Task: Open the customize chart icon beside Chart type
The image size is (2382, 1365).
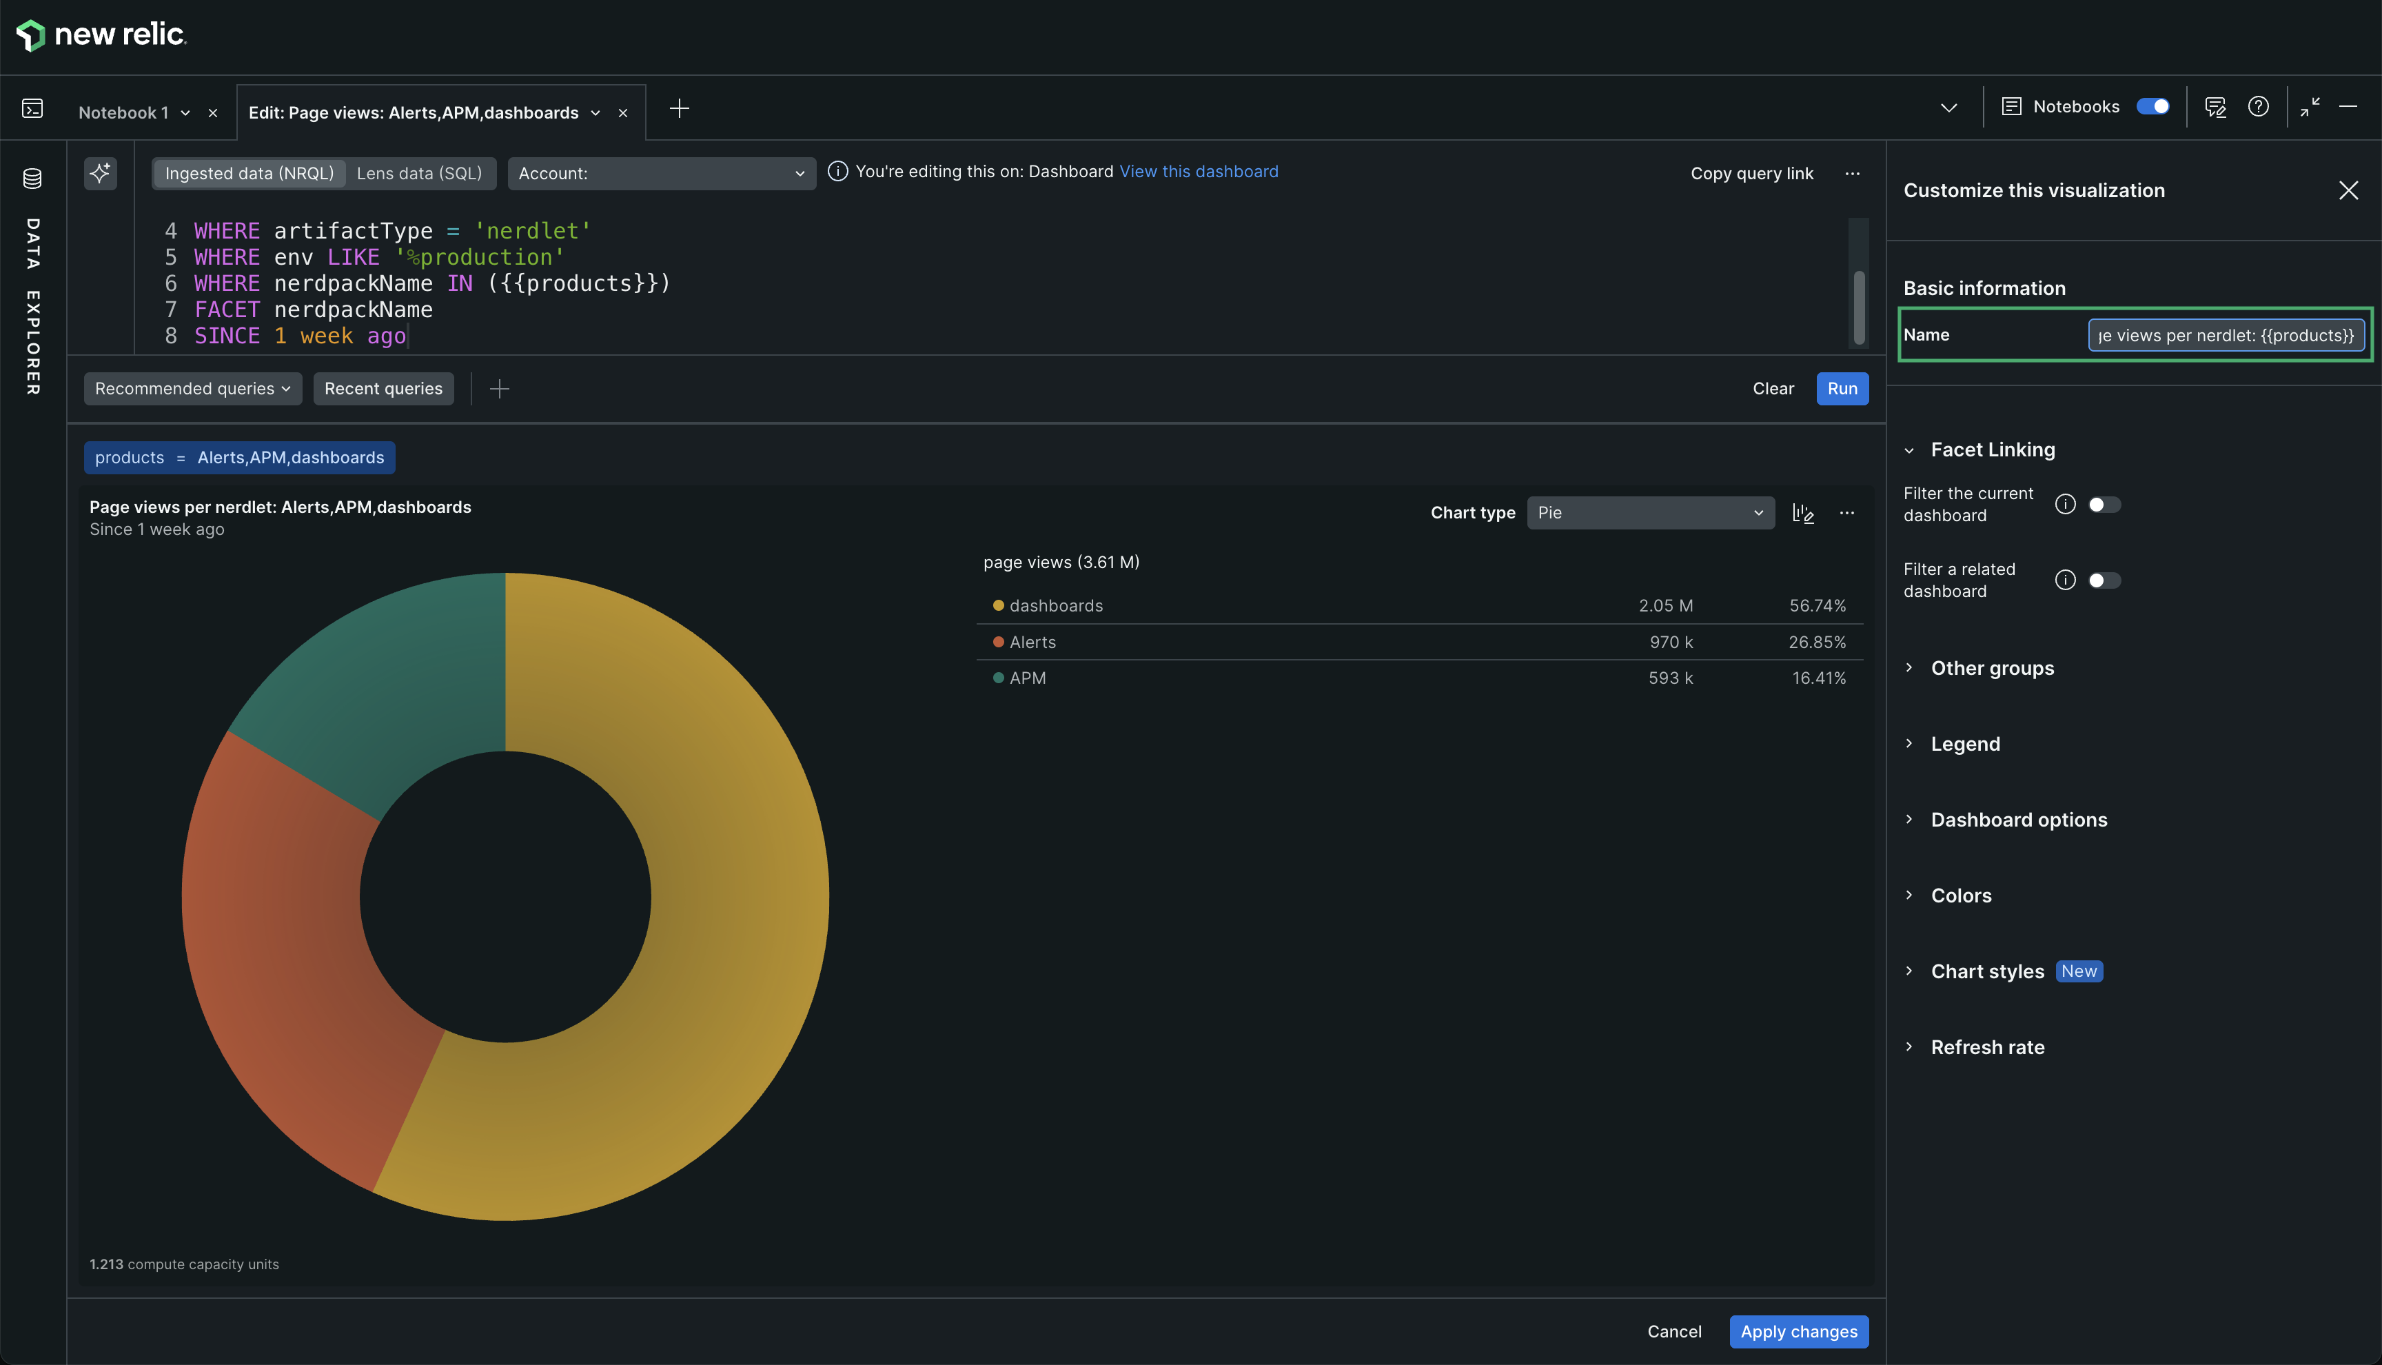Action: click(1803, 513)
